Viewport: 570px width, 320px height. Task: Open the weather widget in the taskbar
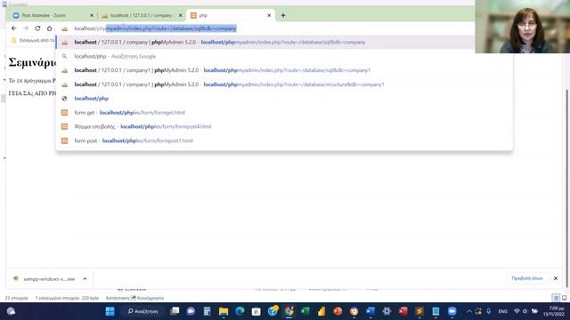(11, 311)
